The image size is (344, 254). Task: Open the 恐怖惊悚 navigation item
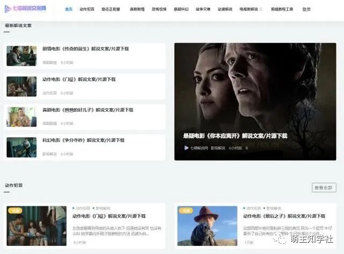pos(159,9)
